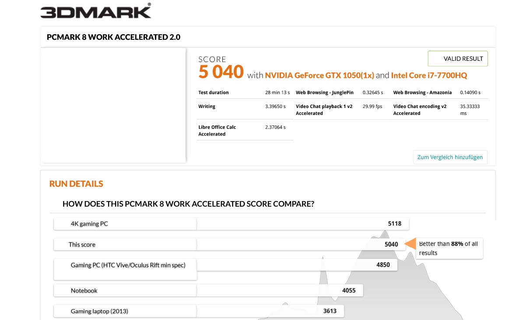Click the 35.33333 ms value
Viewport: 512px width, 320px height.
click(x=470, y=110)
